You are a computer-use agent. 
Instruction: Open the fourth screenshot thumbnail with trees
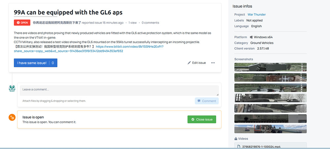271,98
